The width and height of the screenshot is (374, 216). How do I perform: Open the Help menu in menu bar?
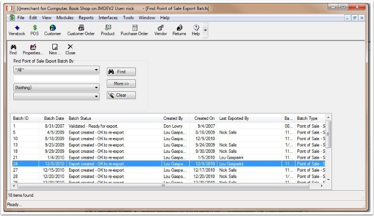point(165,18)
